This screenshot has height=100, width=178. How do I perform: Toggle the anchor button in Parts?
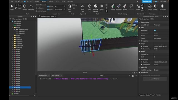pyautogui.click(x=106, y=11)
